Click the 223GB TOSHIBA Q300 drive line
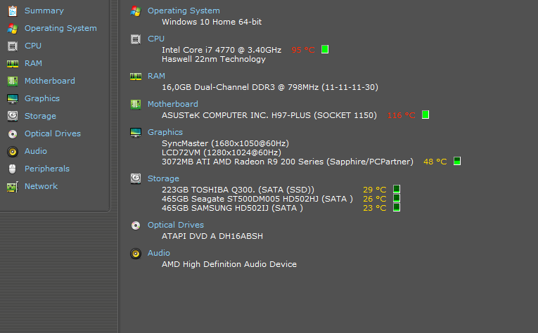Viewport: 538px width, 333px height. pos(238,190)
